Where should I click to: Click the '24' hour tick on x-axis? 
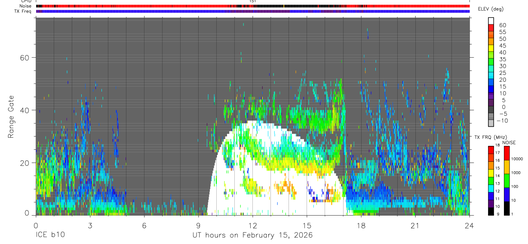tap(469, 225)
